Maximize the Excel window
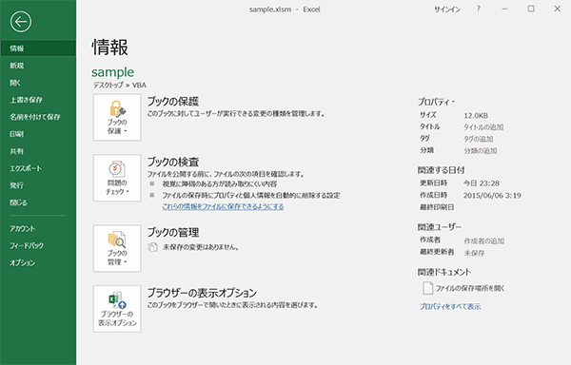Screen dimensions: 571x365 (531, 9)
